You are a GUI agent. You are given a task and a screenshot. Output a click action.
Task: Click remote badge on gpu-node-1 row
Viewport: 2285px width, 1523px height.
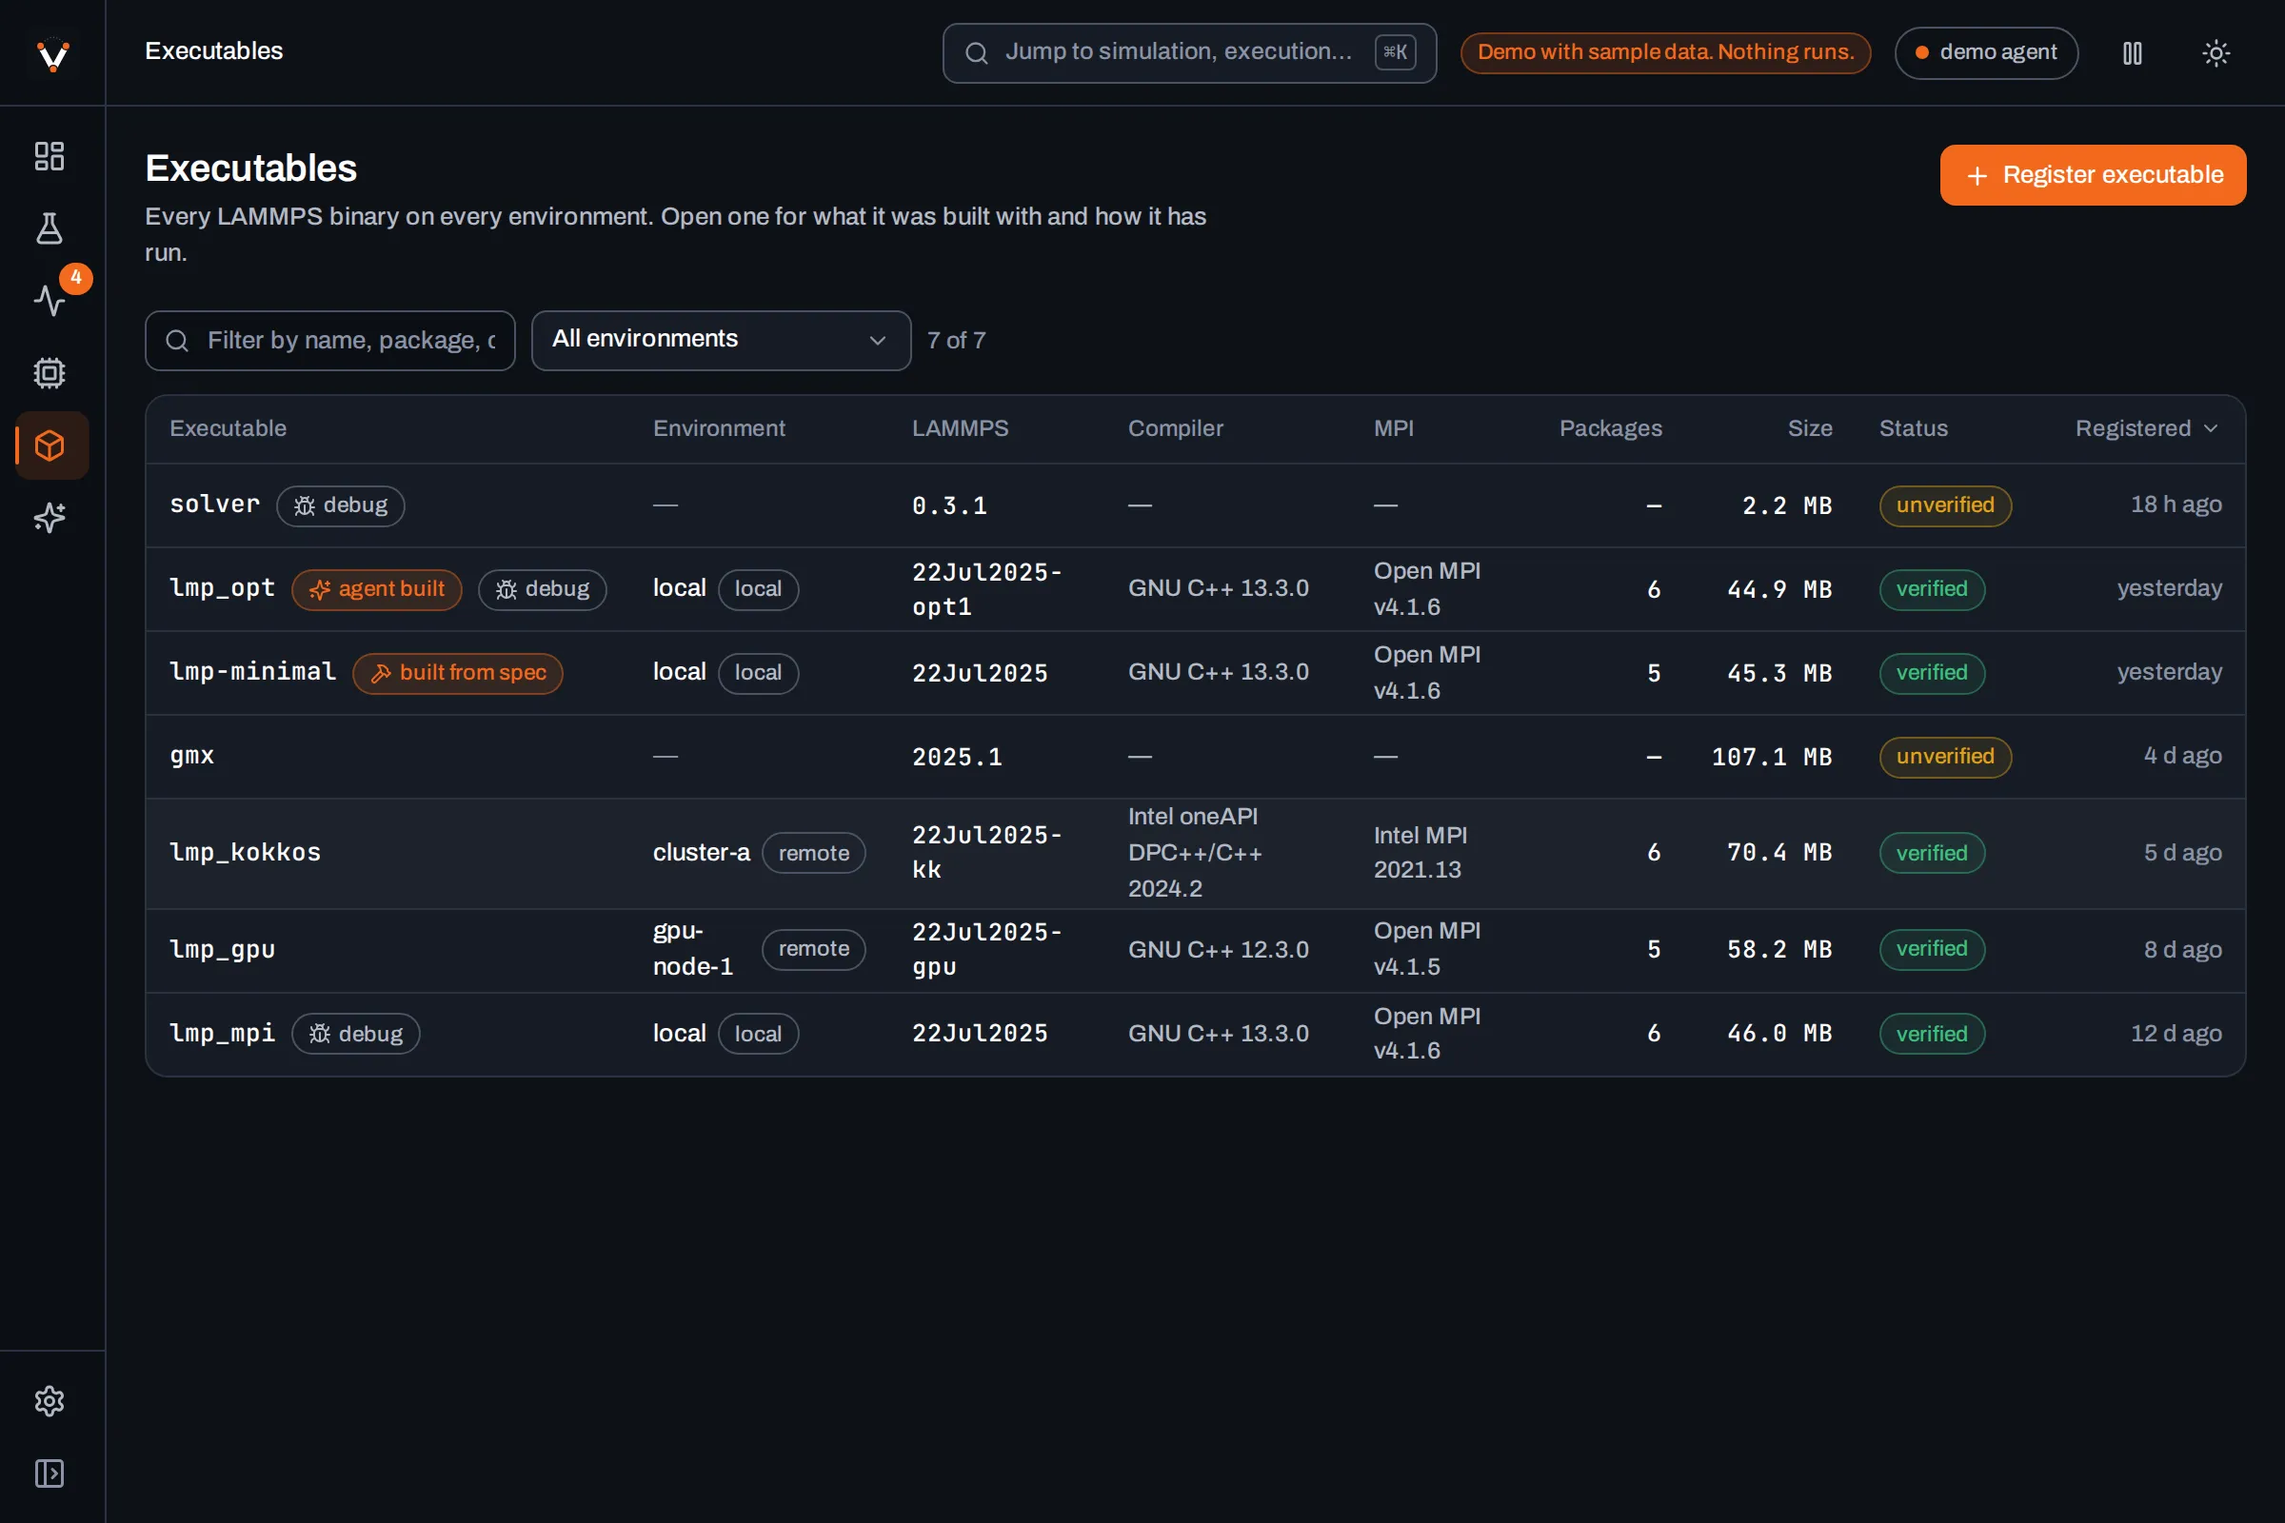click(x=813, y=949)
